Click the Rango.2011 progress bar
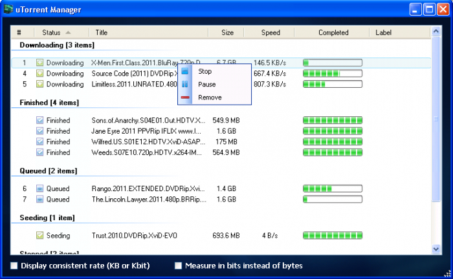Viewport: 453px width, 279px height. tap(333, 189)
